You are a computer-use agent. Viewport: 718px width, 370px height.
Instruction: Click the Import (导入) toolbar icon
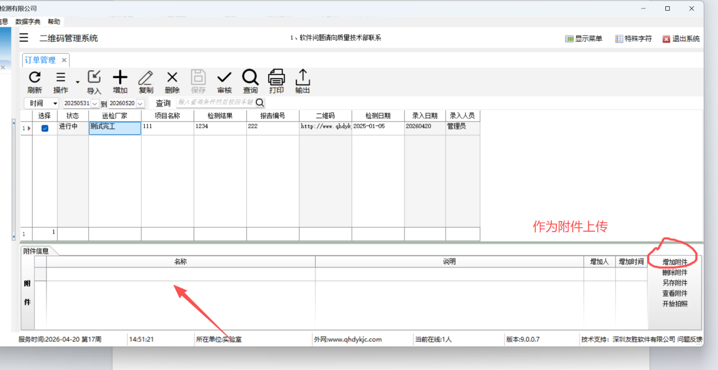tap(94, 78)
